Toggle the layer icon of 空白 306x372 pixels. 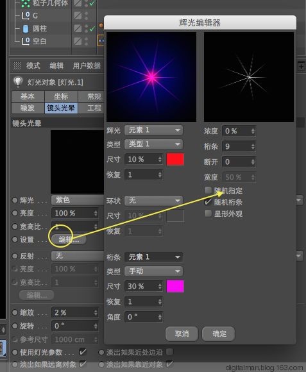(78, 41)
